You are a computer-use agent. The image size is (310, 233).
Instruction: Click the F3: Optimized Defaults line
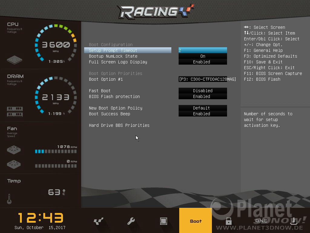[x=270, y=56]
